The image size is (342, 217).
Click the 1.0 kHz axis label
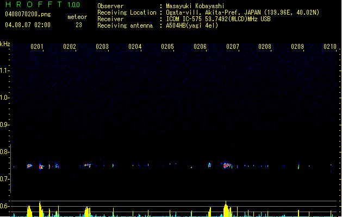[x=4, y=98]
